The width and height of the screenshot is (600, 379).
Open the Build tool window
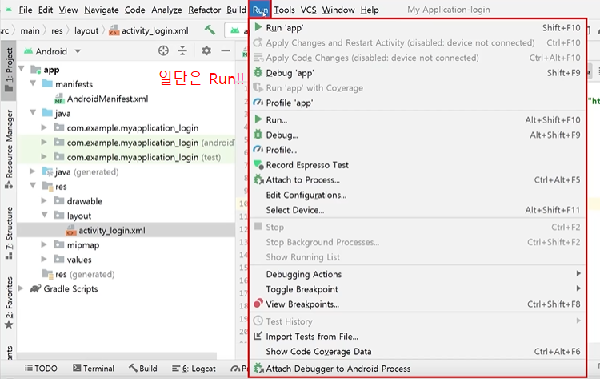142,369
